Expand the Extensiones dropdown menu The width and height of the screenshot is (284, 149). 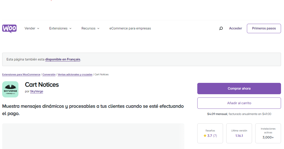pos(60,28)
